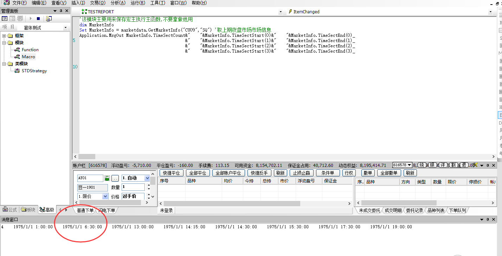The image size is (502, 256).
Task: Open the 窗体测试 project dropdown
Action: click(x=65, y=28)
